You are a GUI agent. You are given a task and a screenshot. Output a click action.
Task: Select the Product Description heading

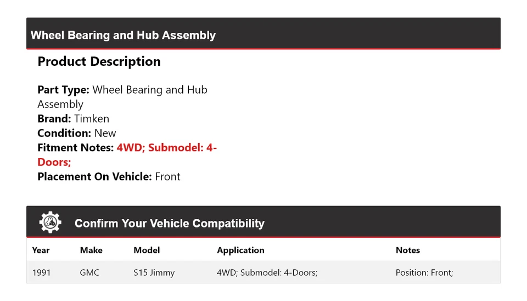click(99, 61)
